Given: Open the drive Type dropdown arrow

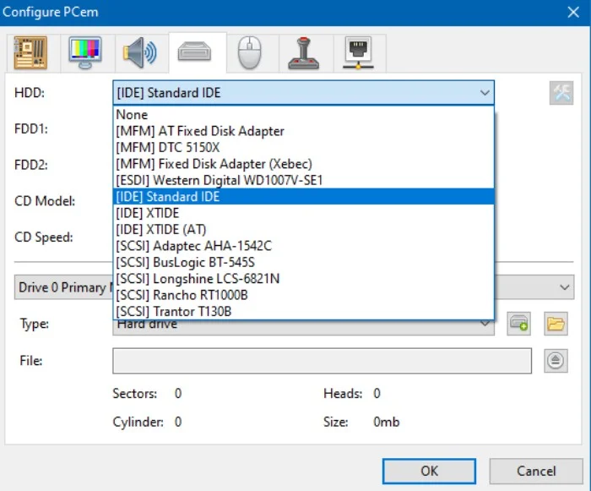Looking at the screenshot, I should pyautogui.click(x=485, y=324).
